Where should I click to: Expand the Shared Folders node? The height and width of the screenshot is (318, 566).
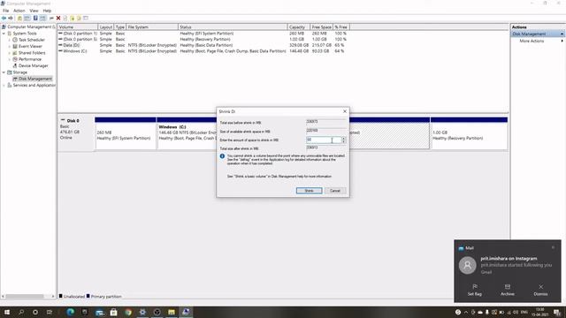point(10,53)
